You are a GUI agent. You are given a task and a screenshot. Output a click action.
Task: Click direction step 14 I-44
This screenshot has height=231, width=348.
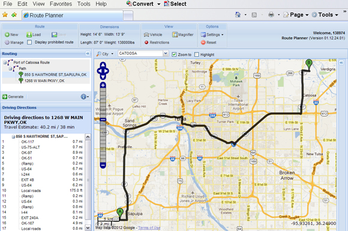[43, 212]
